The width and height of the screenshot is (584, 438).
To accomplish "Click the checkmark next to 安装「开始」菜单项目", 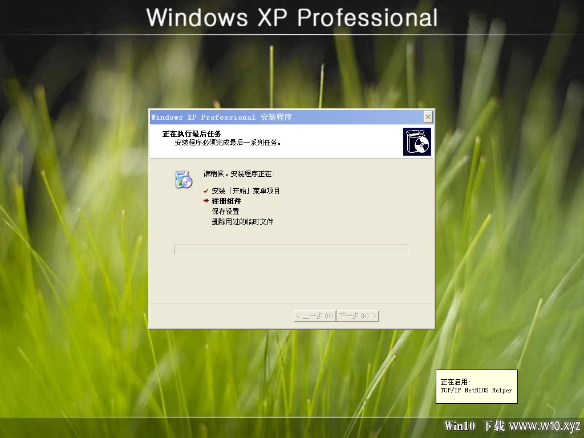I will coord(206,190).
